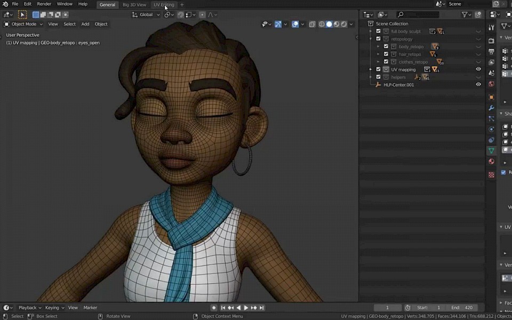512x320 pixels.
Task: Open the Material properties tab icon
Action: point(491,162)
